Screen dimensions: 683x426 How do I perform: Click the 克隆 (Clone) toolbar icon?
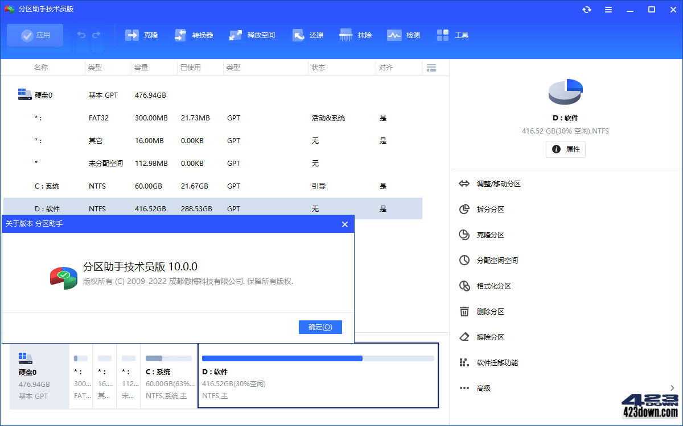141,35
